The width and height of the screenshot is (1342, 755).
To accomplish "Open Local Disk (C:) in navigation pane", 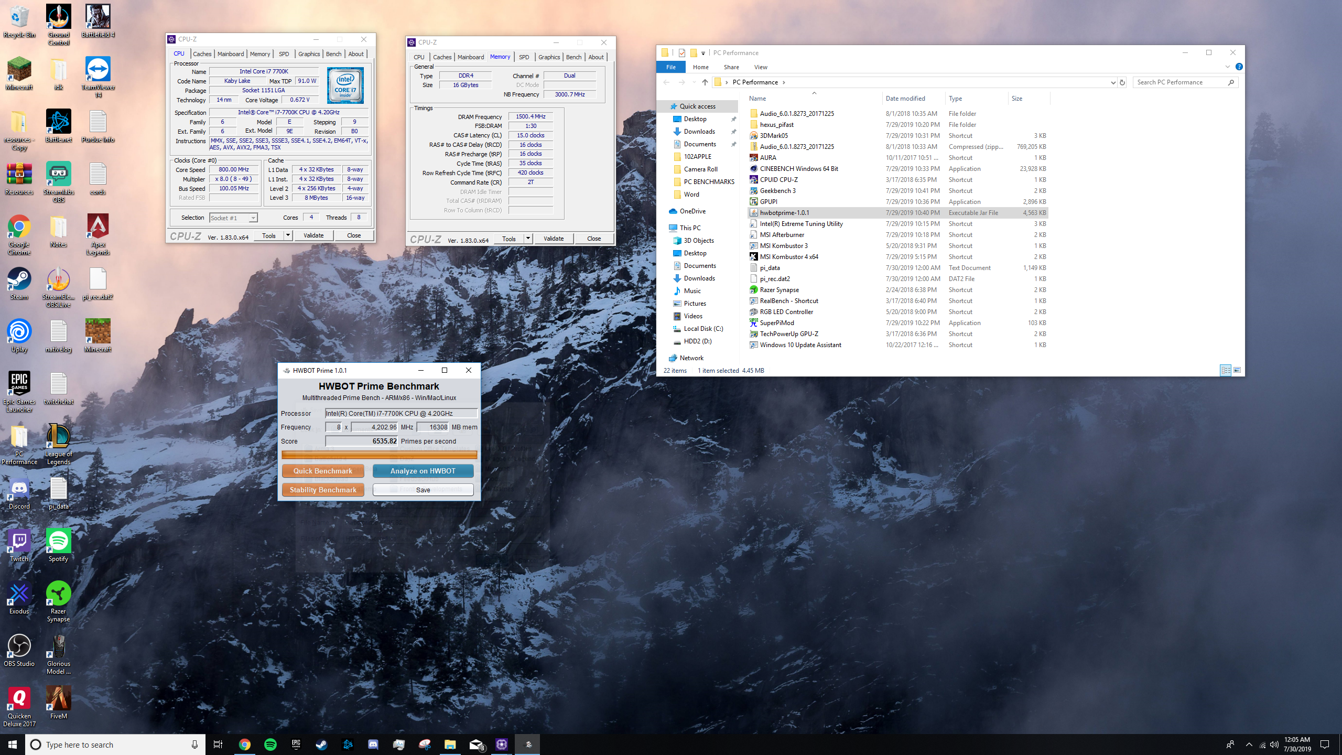I will [x=703, y=329].
